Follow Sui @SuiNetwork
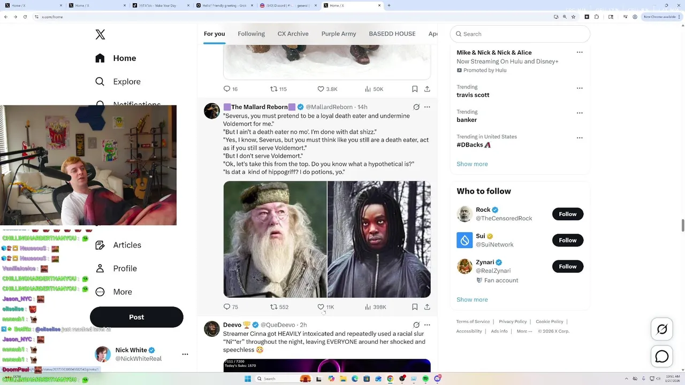The image size is (685, 385). 568,240
